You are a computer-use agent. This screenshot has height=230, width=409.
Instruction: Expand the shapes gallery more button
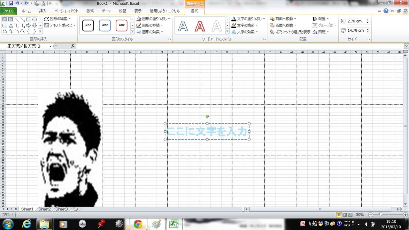[x=40, y=32]
